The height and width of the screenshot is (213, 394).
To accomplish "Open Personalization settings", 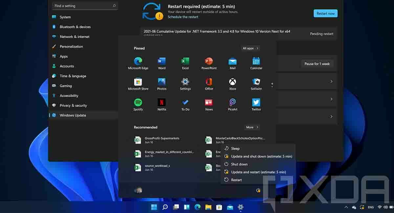I will click(83, 47).
